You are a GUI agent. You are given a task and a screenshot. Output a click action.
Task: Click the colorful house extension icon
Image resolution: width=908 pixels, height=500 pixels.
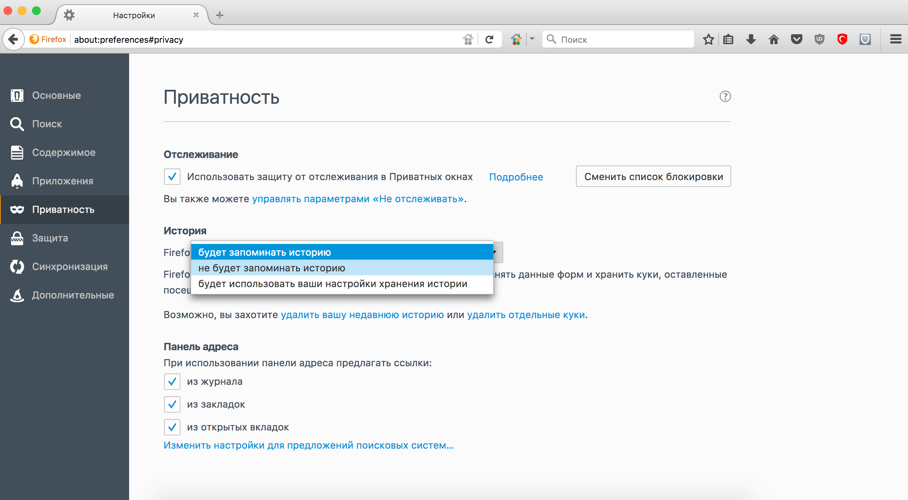coord(516,39)
